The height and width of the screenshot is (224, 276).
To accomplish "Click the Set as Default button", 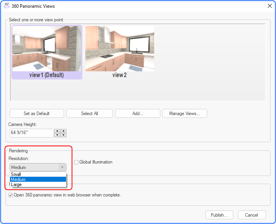I will (37, 114).
